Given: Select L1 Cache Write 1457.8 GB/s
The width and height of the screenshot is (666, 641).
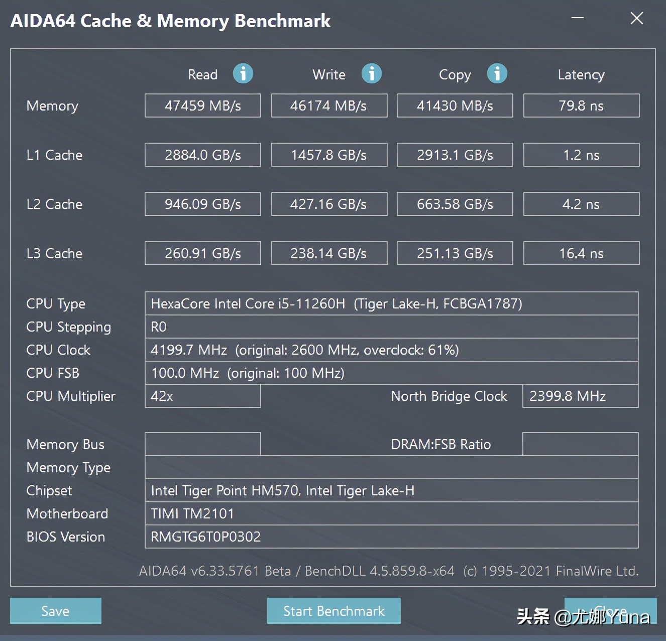Looking at the screenshot, I should [x=329, y=155].
